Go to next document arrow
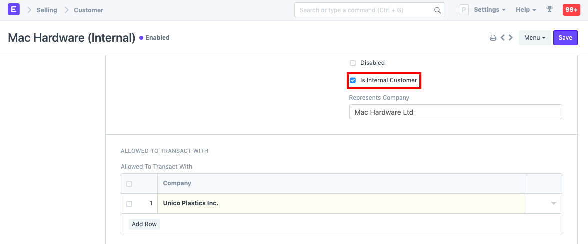This screenshot has height=244, width=588. [x=511, y=38]
